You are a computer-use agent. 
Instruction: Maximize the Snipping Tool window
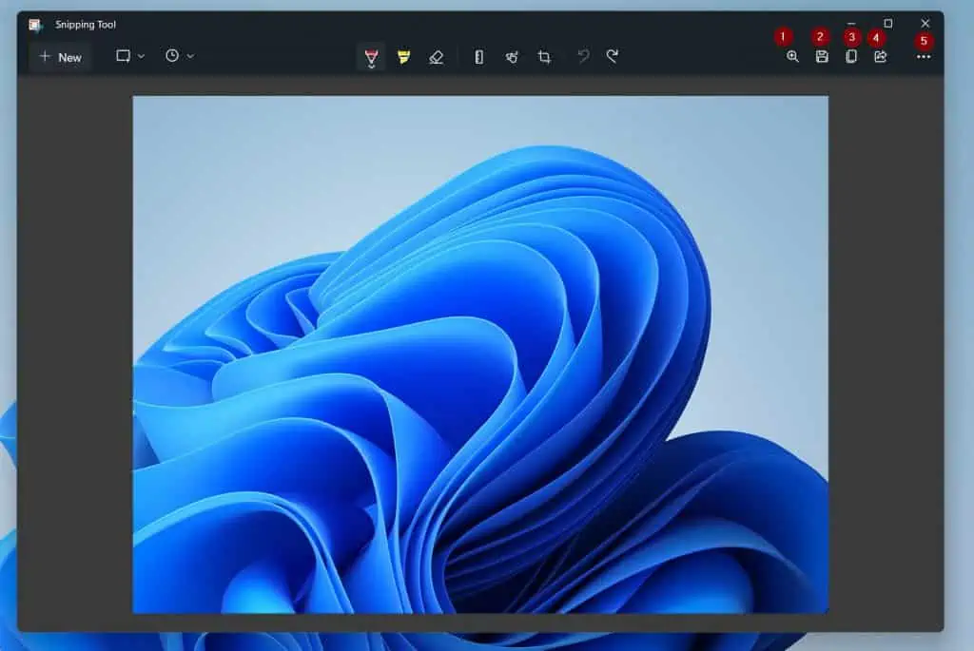coord(887,24)
